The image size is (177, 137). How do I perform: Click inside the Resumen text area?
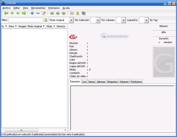coord(122,108)
